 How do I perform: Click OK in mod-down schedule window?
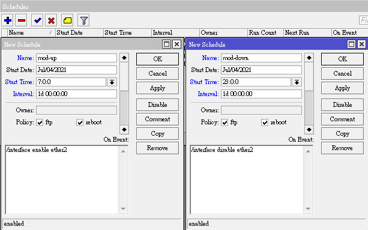(x=342, y=59)
